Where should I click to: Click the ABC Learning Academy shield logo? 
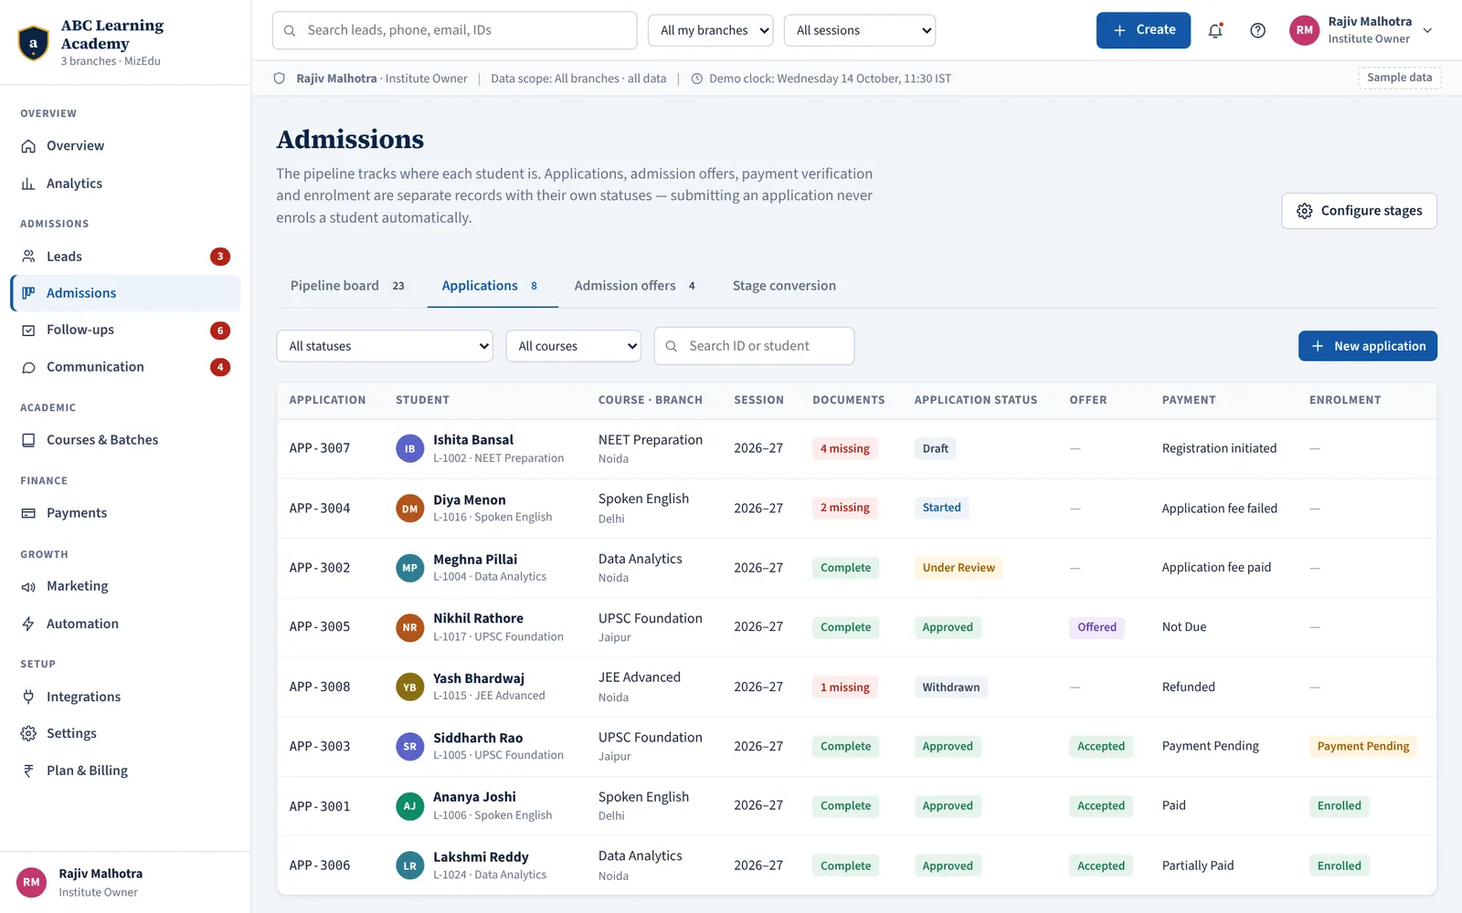(34, 42)
